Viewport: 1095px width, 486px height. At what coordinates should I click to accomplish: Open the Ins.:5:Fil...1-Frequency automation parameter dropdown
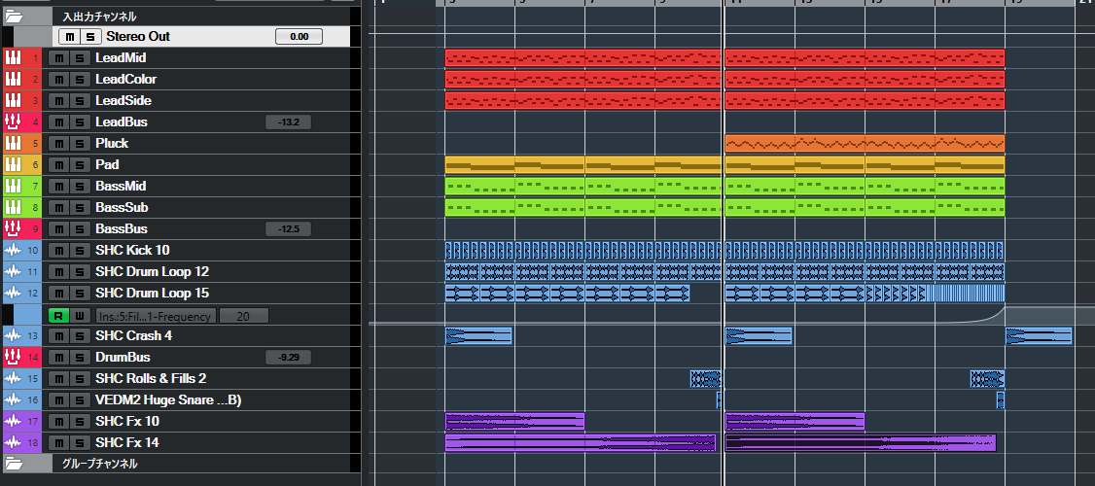pos(157,316)
